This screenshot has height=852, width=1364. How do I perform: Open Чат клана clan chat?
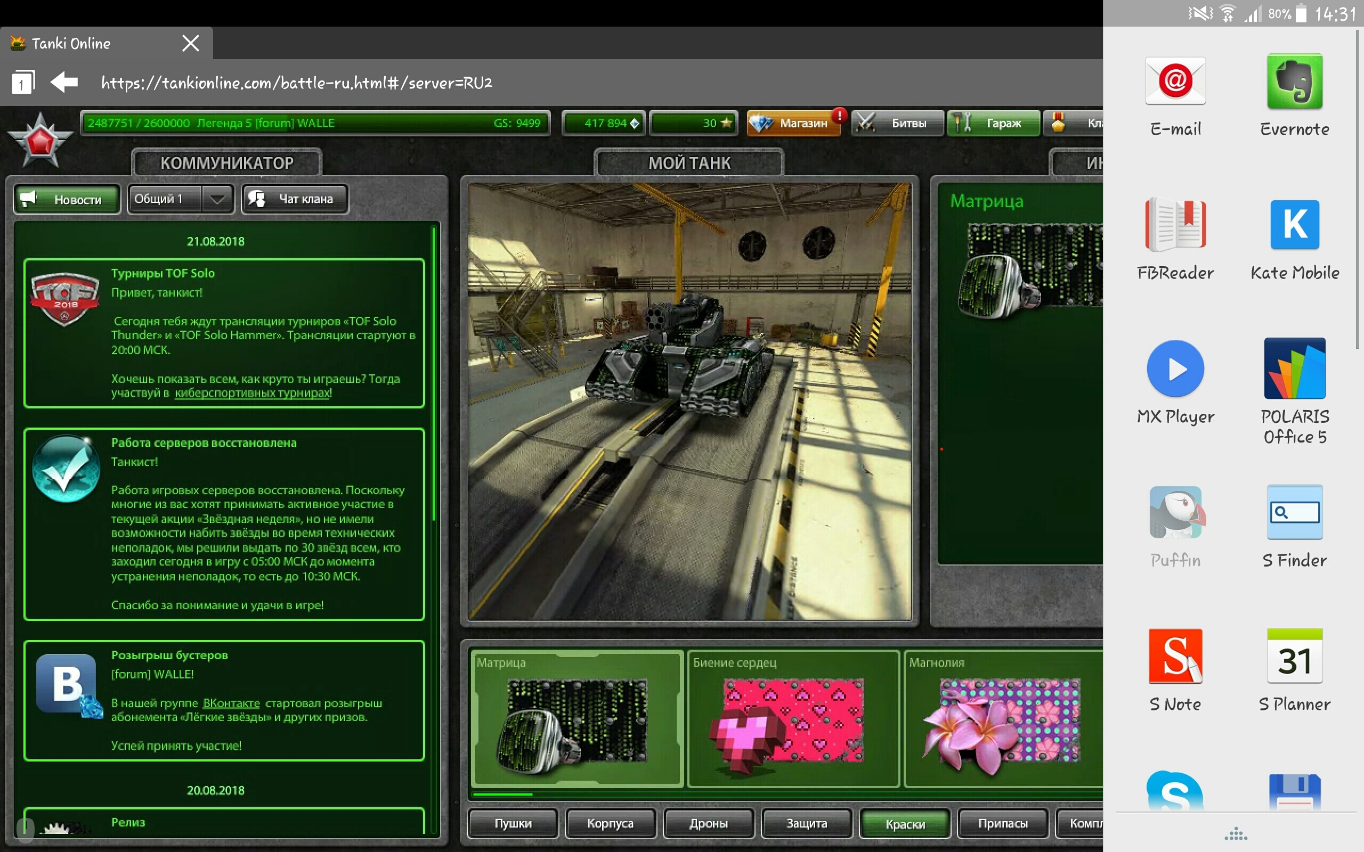click(x=295, y=199)
